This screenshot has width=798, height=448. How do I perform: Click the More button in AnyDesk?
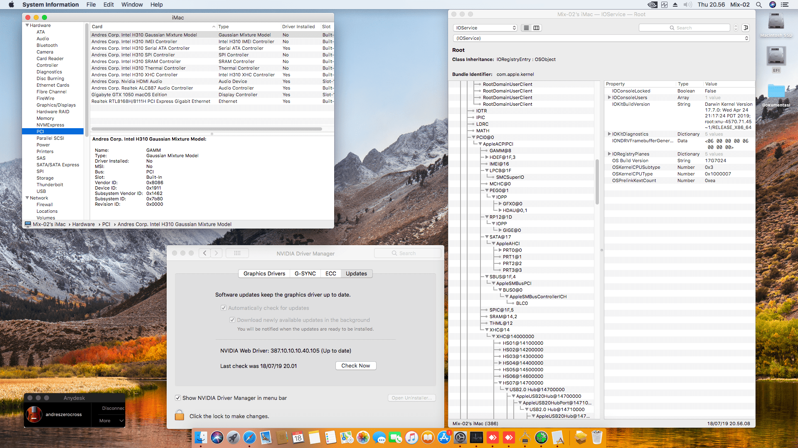tap(105, 421)
